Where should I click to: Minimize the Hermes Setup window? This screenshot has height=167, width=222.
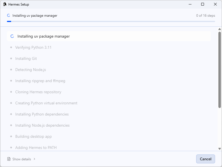click(x=190, y=4)
